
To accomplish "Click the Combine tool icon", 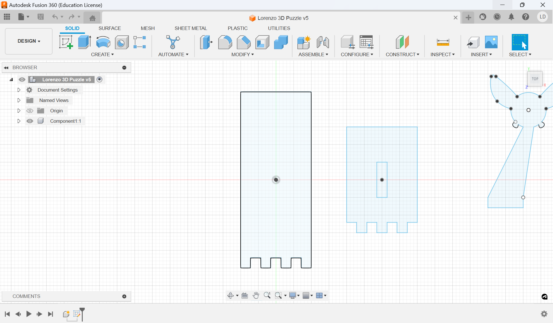I will click(x=281, y=42).
